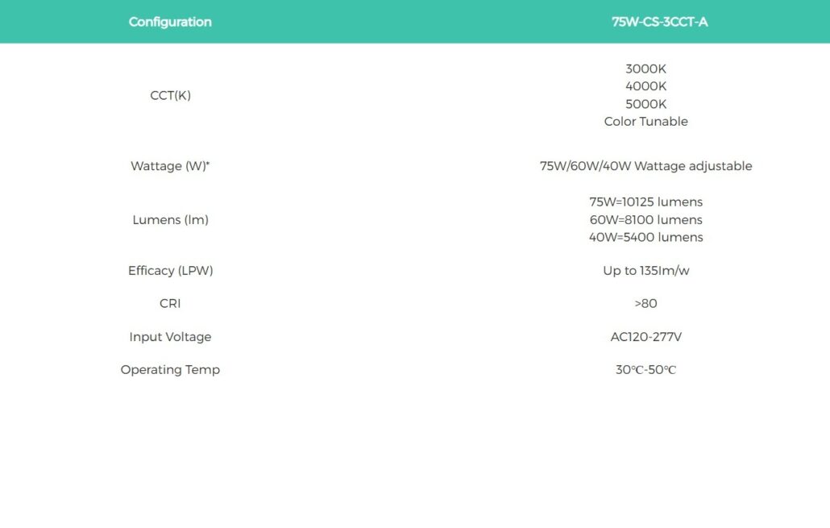Select the Efficacy (LPW) row label
Screen dimensions: 830x528
170,271
